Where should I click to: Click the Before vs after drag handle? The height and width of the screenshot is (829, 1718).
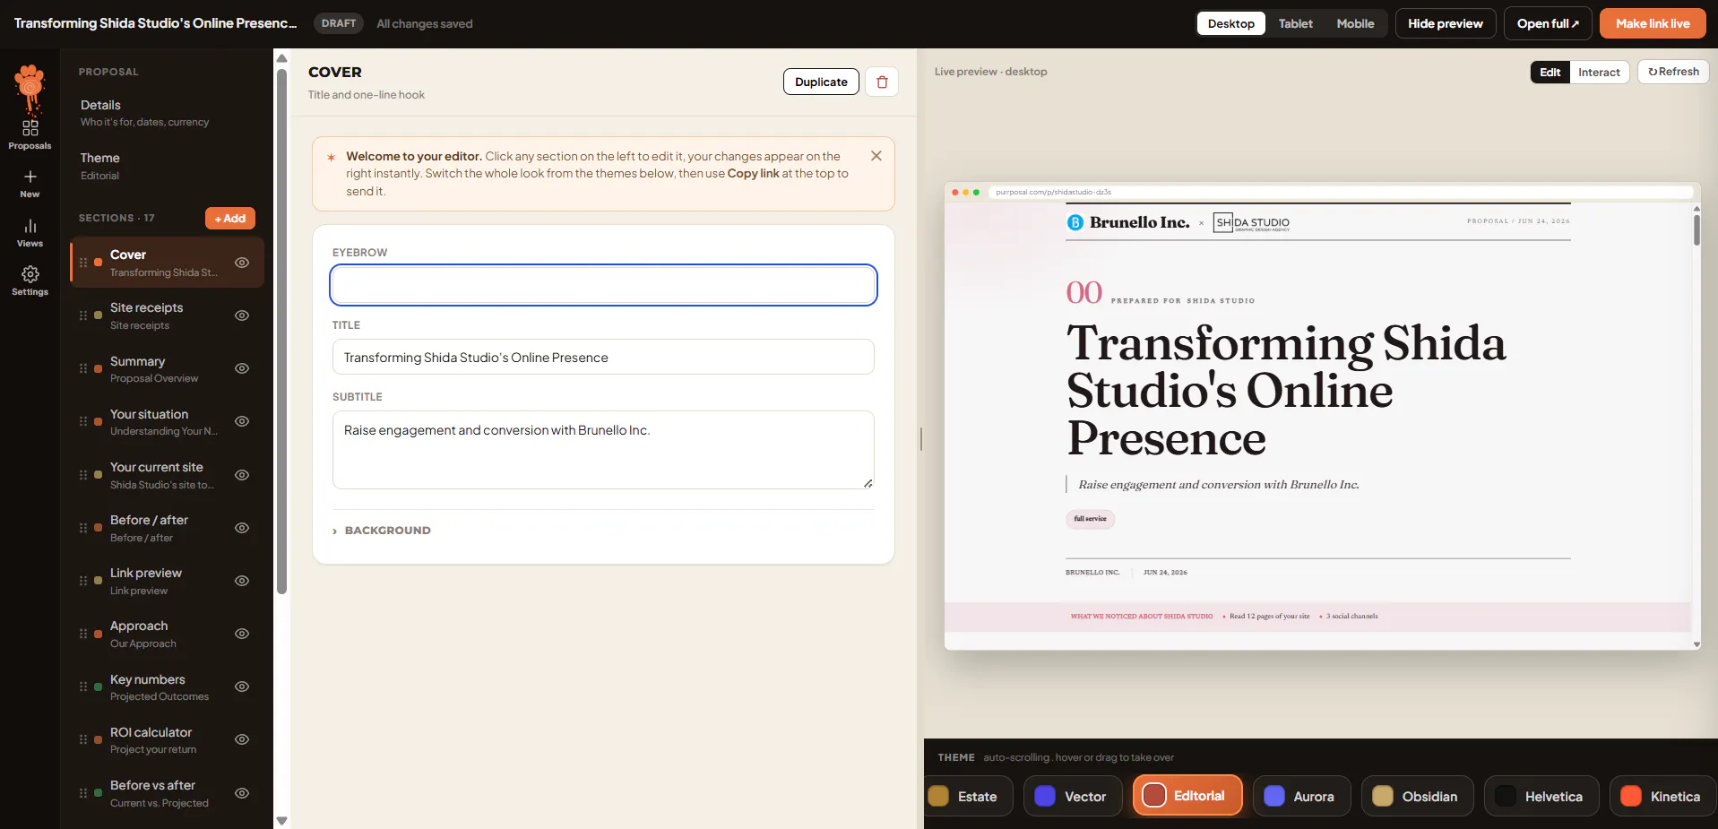coord(83,793)
